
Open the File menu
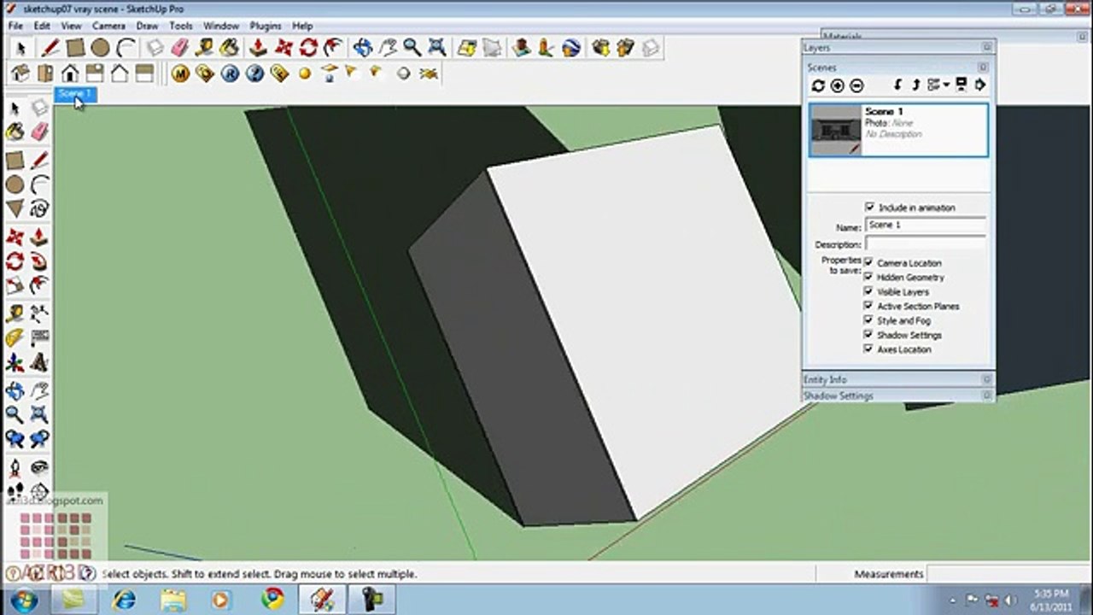click(15, 26)
